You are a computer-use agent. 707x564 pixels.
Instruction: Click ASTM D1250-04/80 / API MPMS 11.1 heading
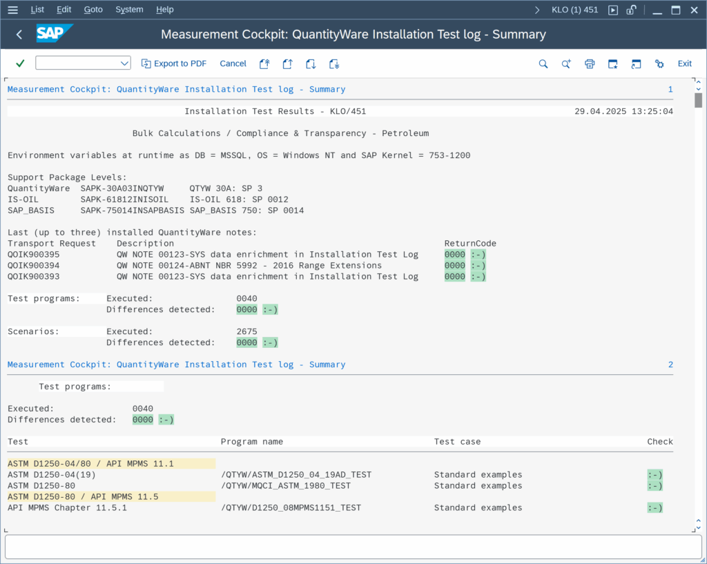coord(90,463)
